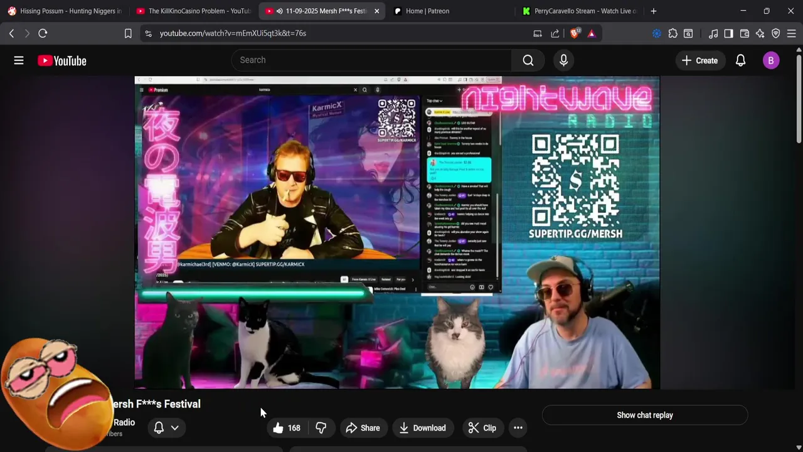Open Leo AI sparkle icon
Image resolution: width=803 pixels, height=452 pixels.
coord(760,33)
